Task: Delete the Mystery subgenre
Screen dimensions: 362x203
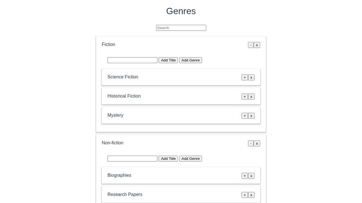Action: [251, 116]
